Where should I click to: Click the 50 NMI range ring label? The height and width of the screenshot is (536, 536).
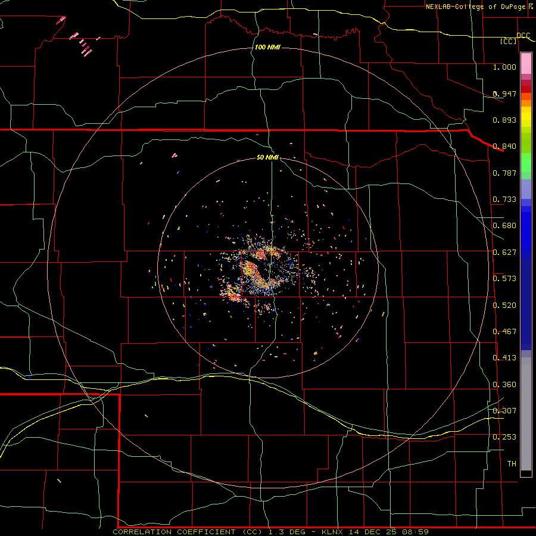click(267, 157)
